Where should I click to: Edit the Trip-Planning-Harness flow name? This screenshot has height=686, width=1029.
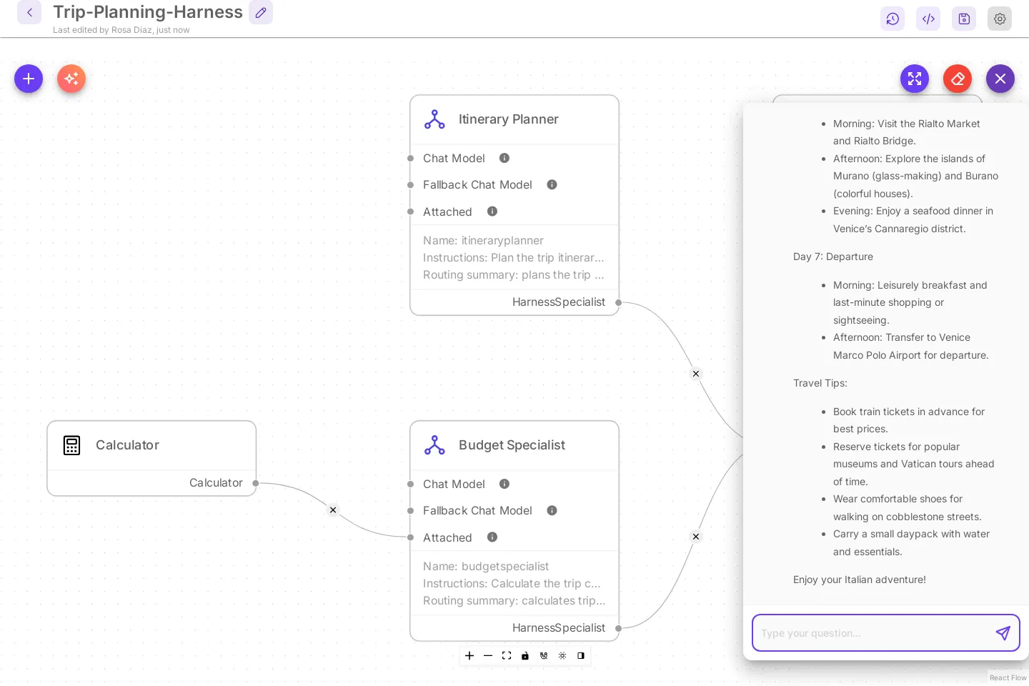coord(261,12)
